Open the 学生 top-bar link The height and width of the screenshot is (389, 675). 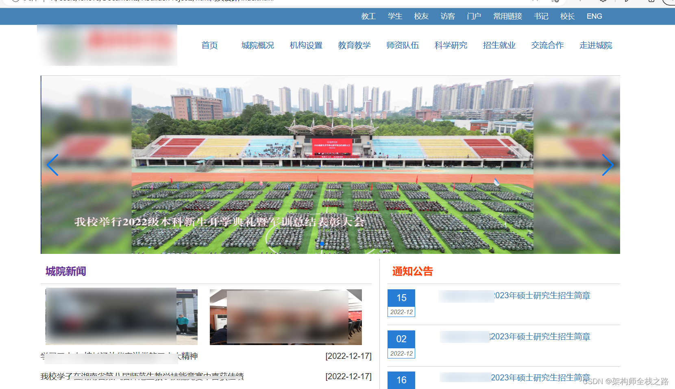(x=395, y=16)
